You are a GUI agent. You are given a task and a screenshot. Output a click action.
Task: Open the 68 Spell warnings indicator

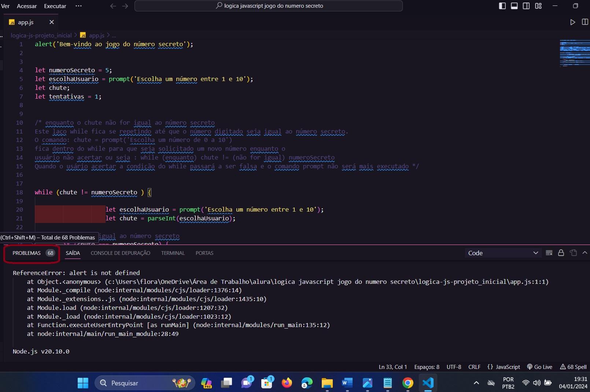pos(574,367)
